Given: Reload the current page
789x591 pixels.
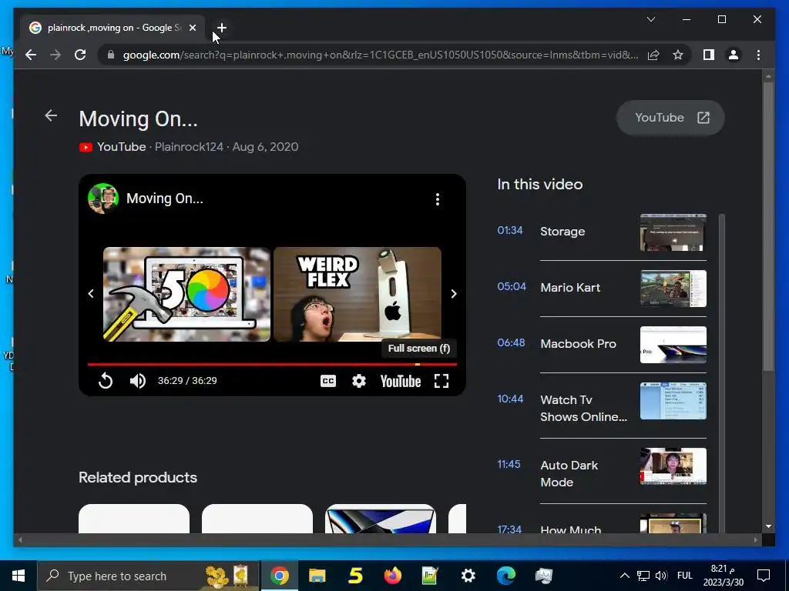Looking at the screenshot, I should click(80, 55).
